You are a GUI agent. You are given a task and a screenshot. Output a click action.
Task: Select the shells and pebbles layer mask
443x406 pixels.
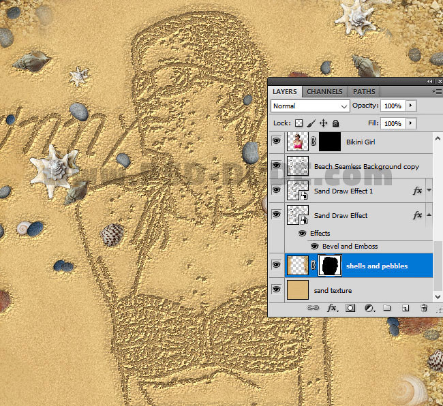coord(330,266)
